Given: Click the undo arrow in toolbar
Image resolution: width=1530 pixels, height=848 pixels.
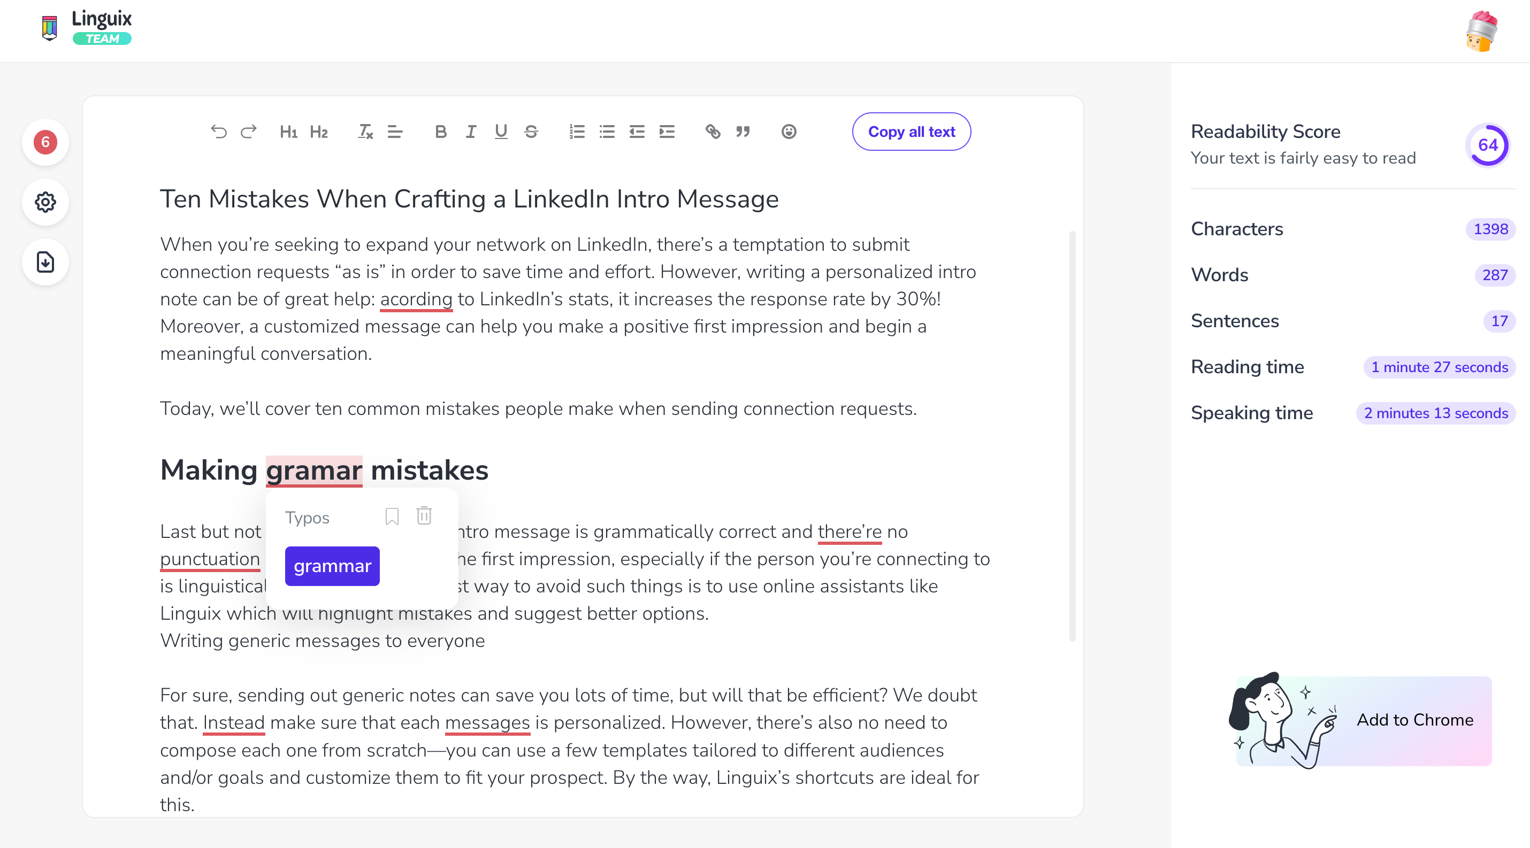Looking at the screenshot, I should 219,132.
